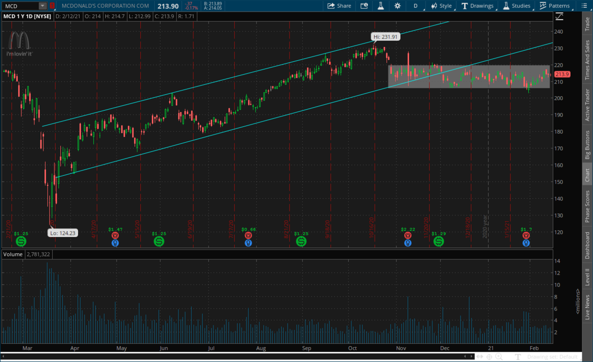The image size is (593, 362).
Task: Open the D timeframe dropdown
Action: [x=416, y=6]
